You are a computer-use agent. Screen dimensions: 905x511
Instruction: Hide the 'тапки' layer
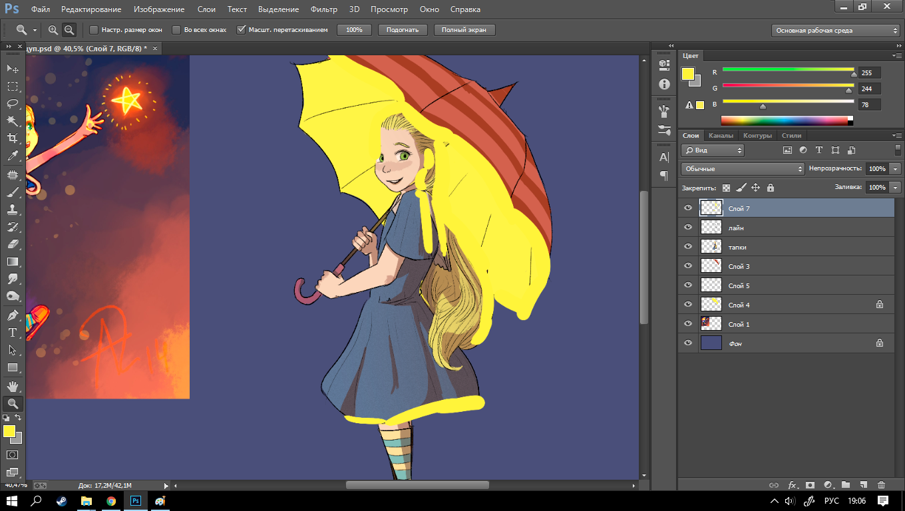click(x=688, y=247)
